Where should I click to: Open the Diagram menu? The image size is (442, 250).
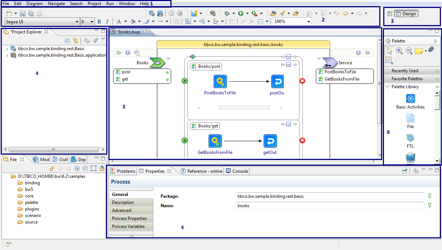coord(34,4)
